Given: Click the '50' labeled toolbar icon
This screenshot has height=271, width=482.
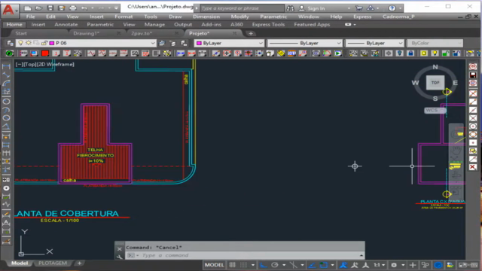Looking at the screenshot, I should coord(135,53).
